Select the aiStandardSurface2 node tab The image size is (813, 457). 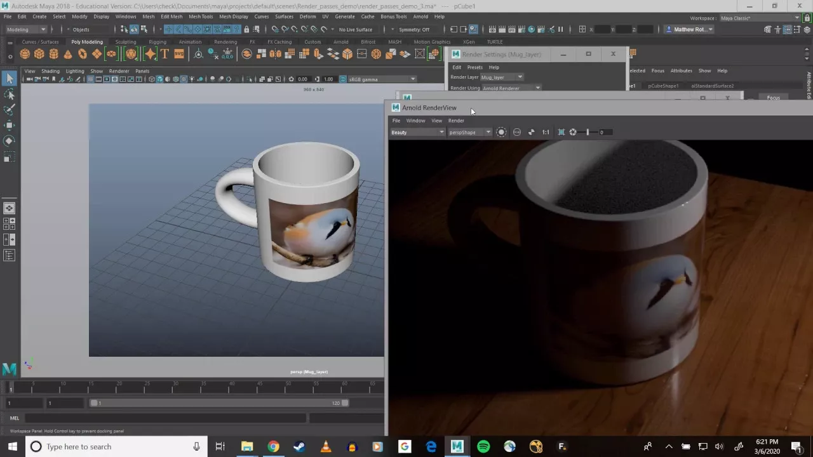[712, 86]
